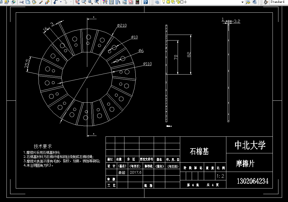Select the ø110 inner diameter text

148,64
